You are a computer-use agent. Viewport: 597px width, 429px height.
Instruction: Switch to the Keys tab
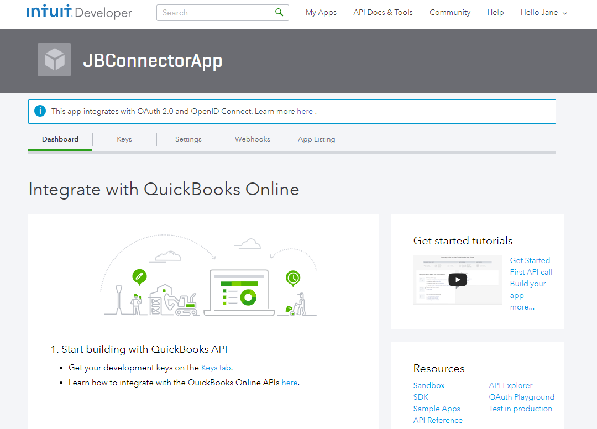click(124, 139)
